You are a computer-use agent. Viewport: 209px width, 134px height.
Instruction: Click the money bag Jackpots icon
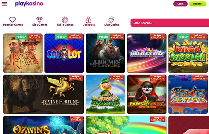(x=88, y=20)
